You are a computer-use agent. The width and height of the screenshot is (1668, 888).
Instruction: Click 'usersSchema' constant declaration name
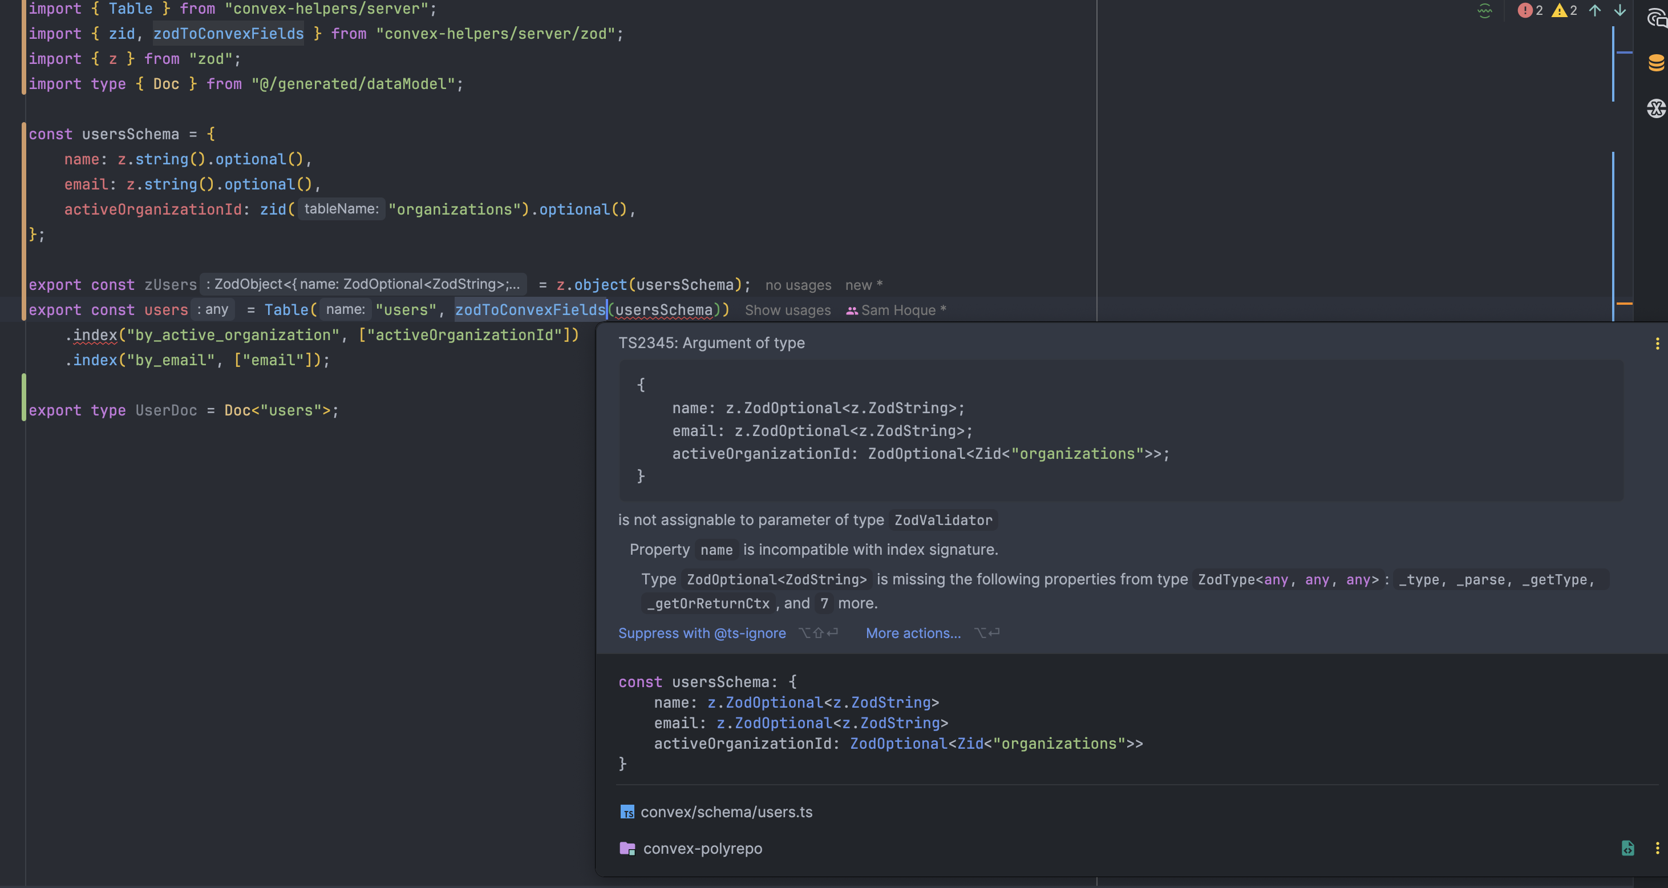click(x=130, y=134)
